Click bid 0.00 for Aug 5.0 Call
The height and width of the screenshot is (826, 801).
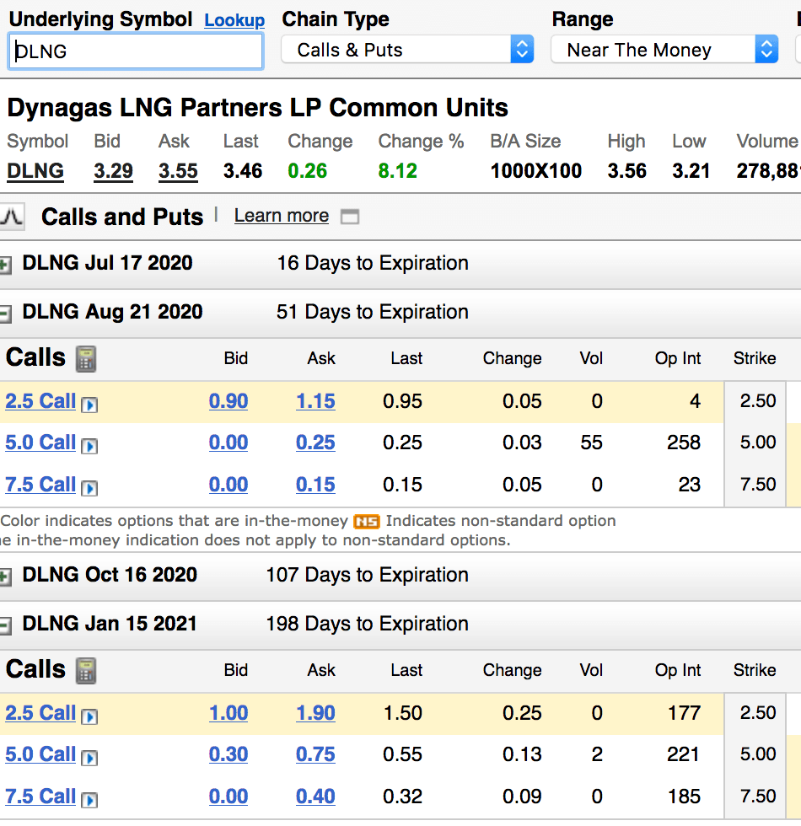[228, 442]
